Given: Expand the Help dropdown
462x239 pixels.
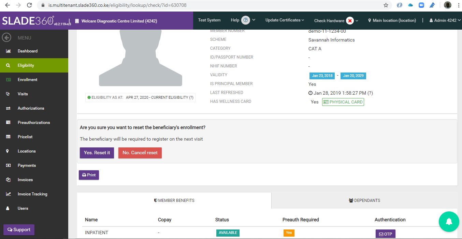Looking at the screenshot, I should [x=243, y=20].
